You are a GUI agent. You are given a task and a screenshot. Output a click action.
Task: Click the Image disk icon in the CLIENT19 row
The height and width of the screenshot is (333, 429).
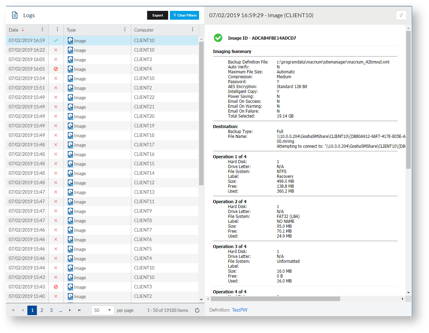pyautogui.click(x=70, y=126)
